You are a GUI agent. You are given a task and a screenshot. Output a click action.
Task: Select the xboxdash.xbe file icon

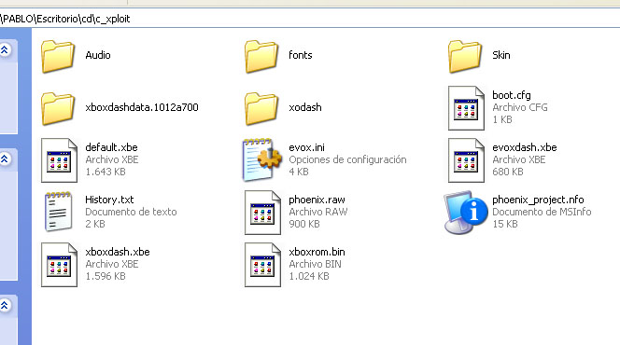(59, 265)
